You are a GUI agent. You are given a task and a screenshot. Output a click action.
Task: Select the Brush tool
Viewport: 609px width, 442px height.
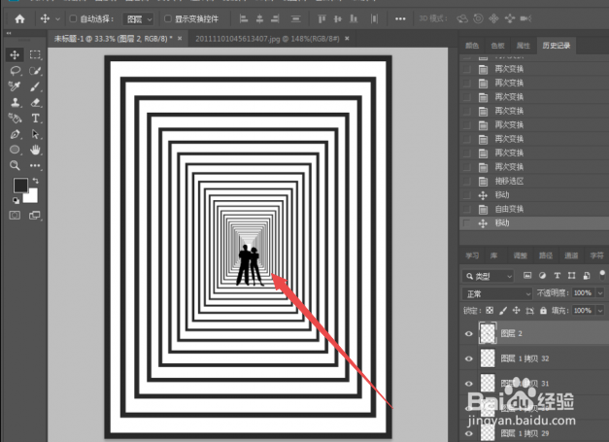coord(35,86)
